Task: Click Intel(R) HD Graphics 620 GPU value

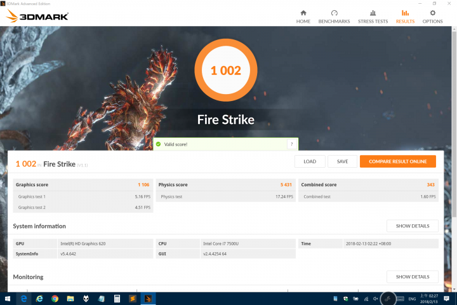Action: 83,244
